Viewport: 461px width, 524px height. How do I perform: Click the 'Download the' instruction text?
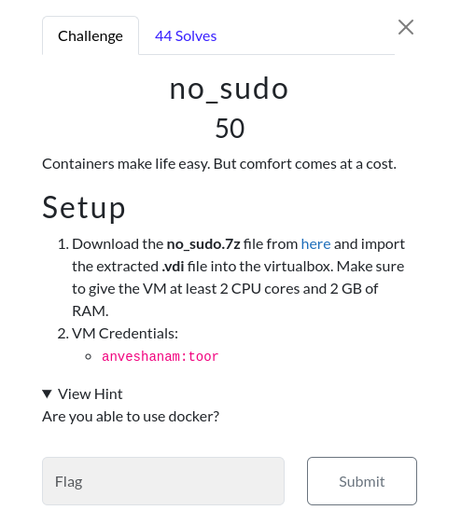(118, 244)
